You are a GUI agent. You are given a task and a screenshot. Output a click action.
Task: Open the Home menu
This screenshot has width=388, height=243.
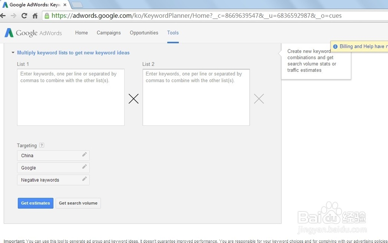point(81,33)
